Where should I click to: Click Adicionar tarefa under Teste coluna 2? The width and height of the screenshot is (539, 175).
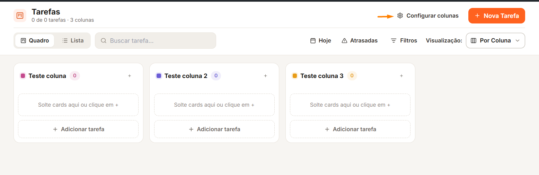pyautogui.click(x=214, y=129)
